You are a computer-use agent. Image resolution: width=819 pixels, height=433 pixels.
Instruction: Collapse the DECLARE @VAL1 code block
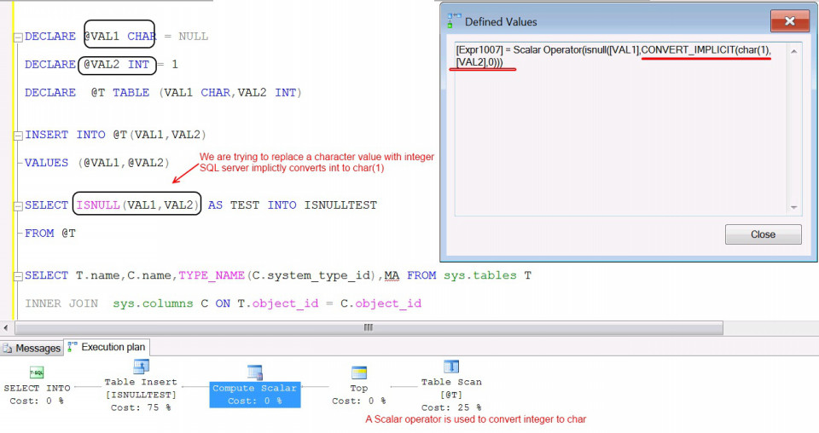(x=18, y=37)
